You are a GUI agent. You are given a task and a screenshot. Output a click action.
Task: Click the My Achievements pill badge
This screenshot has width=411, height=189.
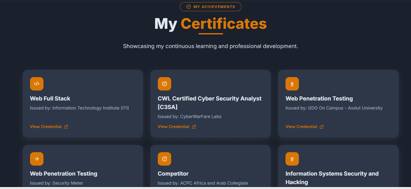(211, 7)
